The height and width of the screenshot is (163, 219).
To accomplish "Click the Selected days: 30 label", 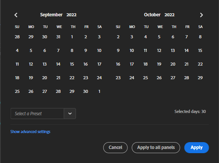I will click(190, 111).
